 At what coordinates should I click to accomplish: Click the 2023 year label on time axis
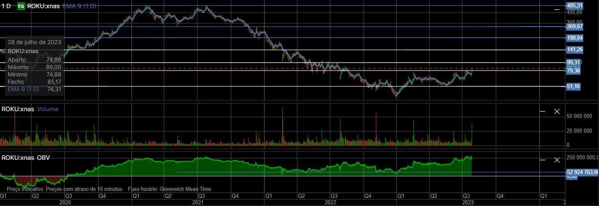[468, 202]
